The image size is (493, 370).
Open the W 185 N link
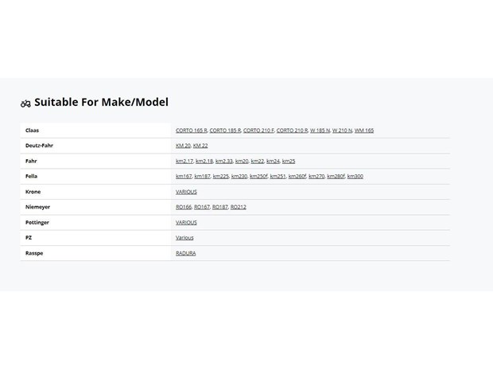point(320,130)
